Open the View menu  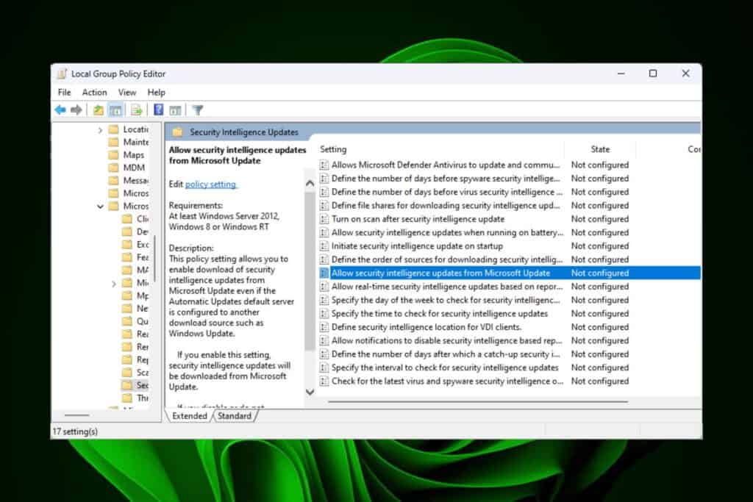(x=126, y=92)
